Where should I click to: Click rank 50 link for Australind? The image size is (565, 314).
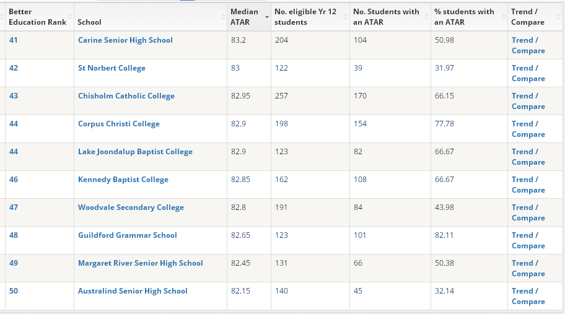(14, 291)
